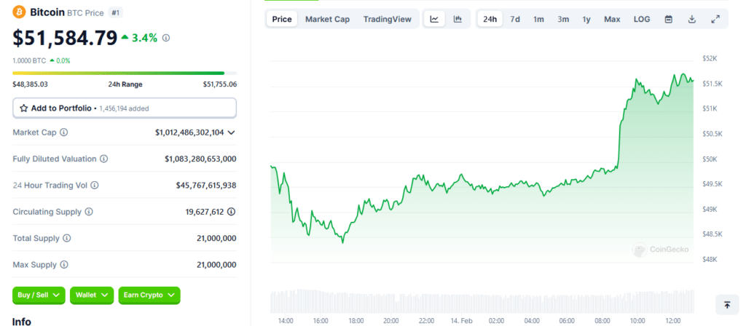Select the 7d time range
This screenshot has width=746, height=326.
[515, 19]
